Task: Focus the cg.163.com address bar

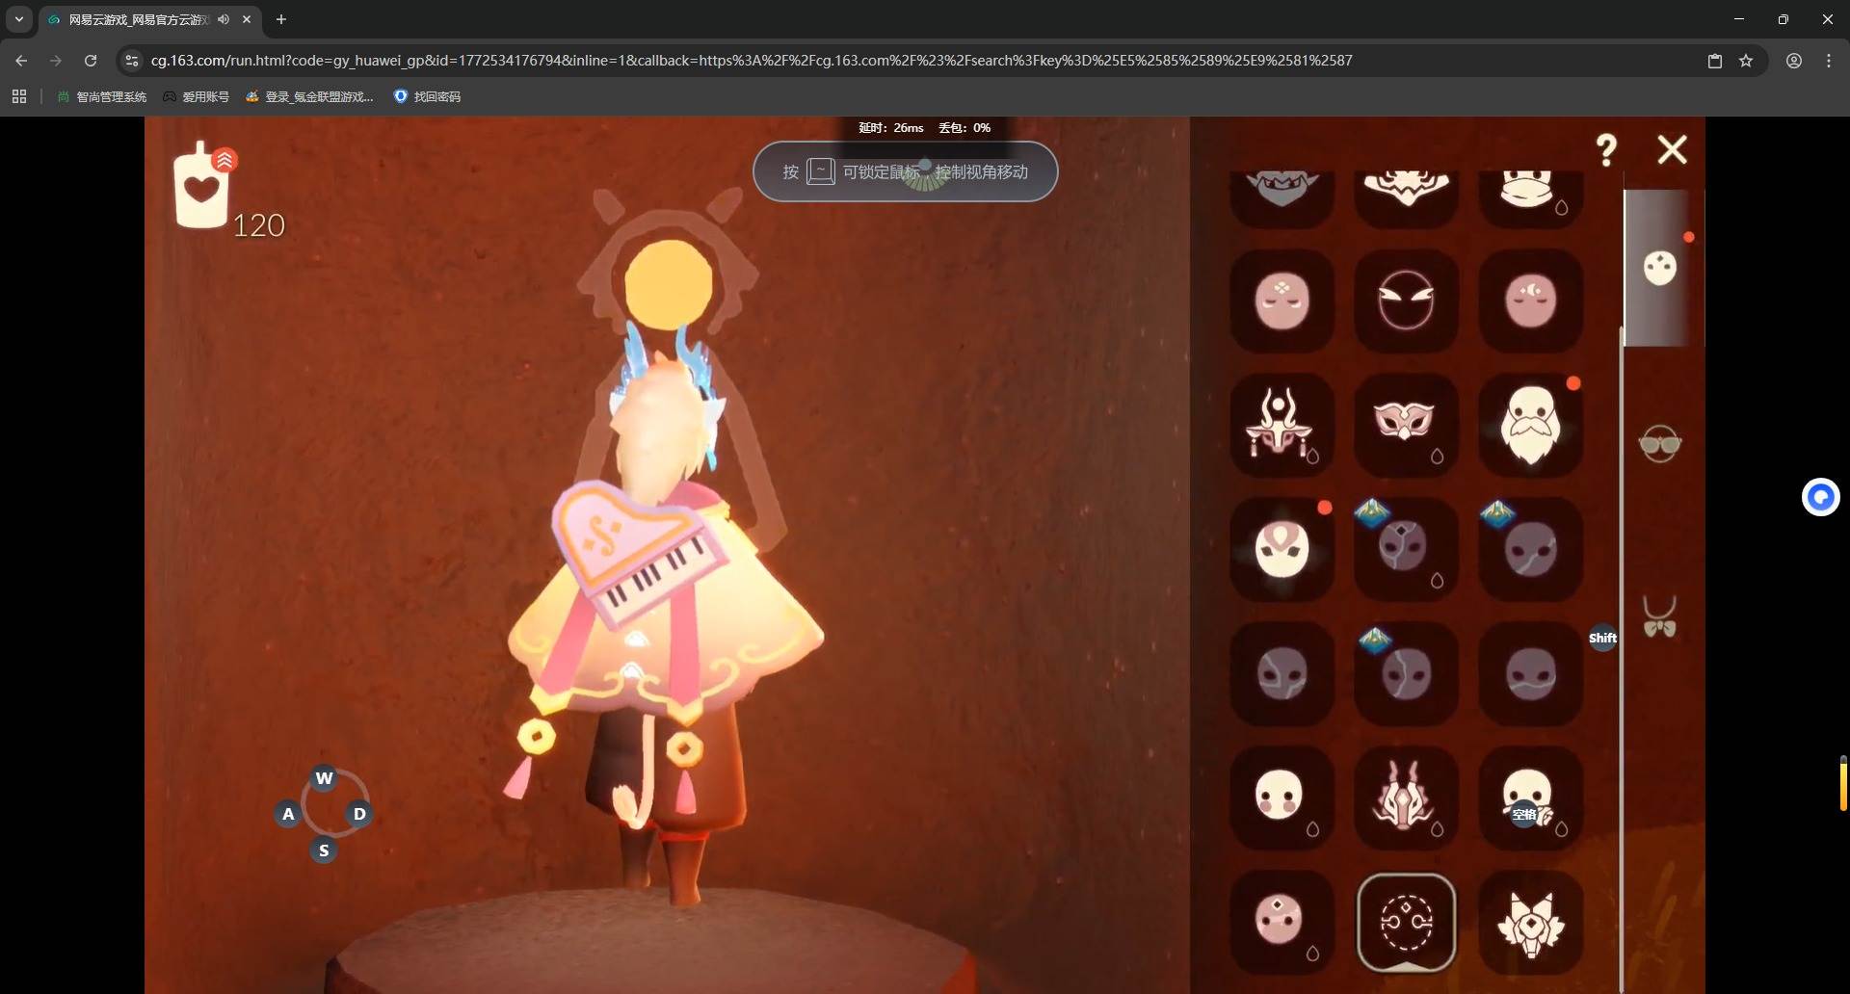Action: pos(752,61)
